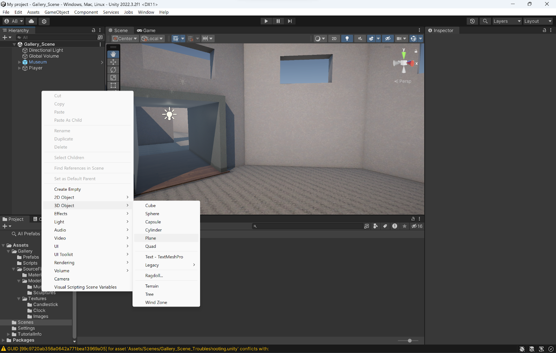Open the Undo History icon

tap(472, 21)
